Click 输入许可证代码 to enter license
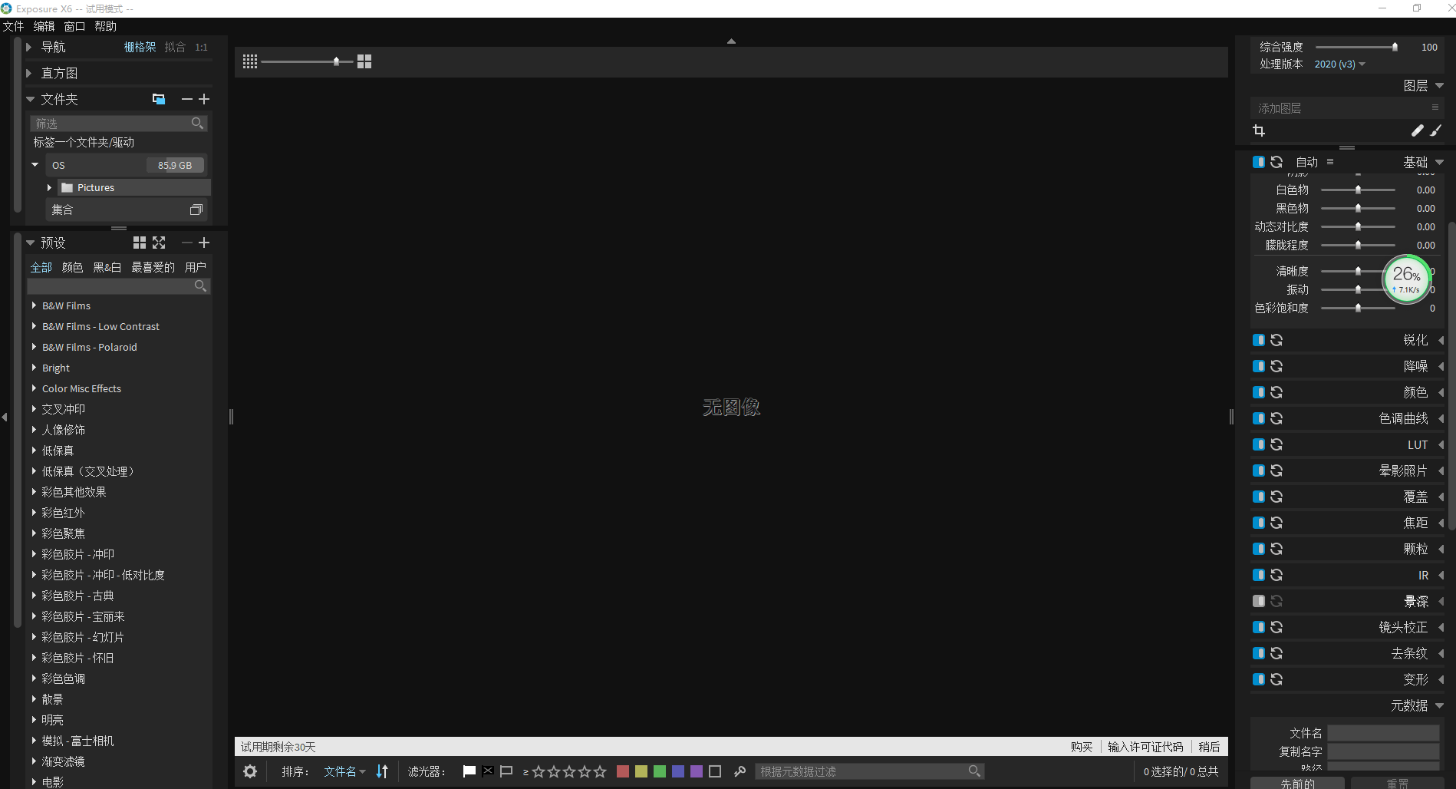Viewport: 1456px width, 789px height. pyautogui.click(x=1145, y=747)
